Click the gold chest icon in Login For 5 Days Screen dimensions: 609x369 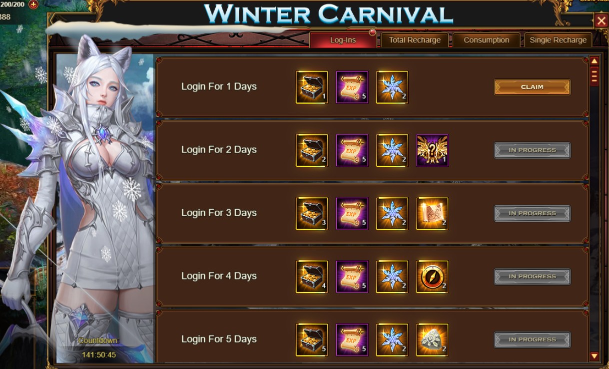pyautogui.click(x=312, y=340)
